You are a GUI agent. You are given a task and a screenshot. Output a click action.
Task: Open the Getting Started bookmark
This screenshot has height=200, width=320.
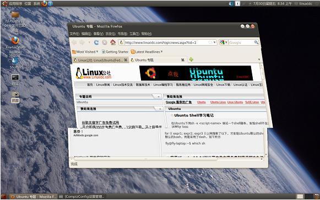coord(115,52)
